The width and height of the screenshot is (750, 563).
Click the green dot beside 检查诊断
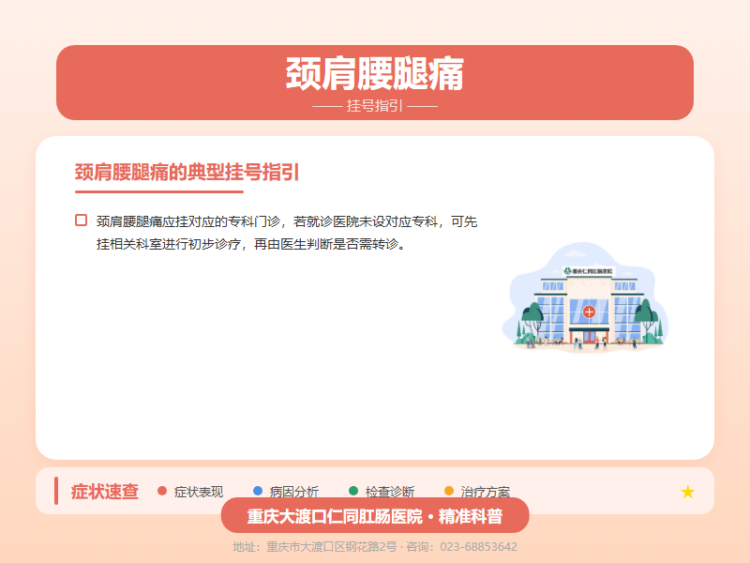point(353,491)
